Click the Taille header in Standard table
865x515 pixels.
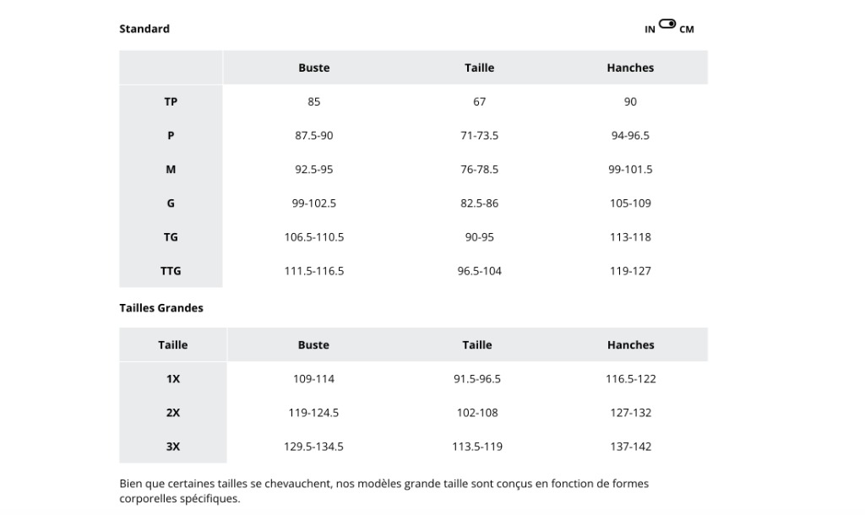(480, 68)
